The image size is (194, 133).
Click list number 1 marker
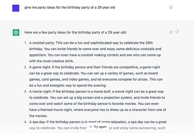point(25,43)
